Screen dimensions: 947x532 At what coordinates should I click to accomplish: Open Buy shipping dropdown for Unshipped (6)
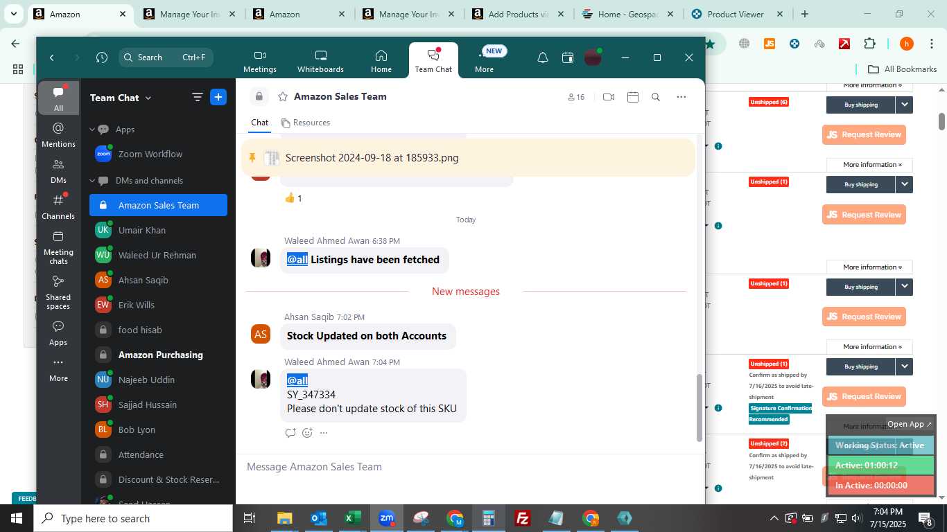click(904, 105)
